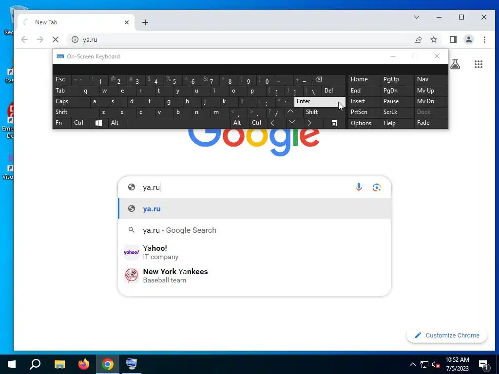499x374 pixels.
Task: Select 'ya.ru - Google Search' suggestion
Action: coord(254,230)
